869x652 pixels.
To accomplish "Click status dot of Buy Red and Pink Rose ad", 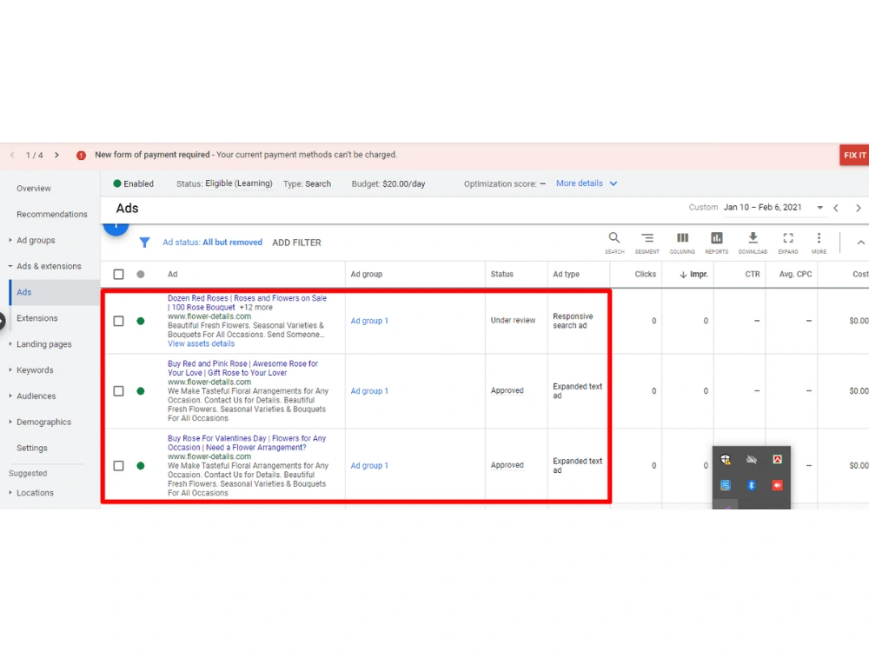I will click(141, 391).
